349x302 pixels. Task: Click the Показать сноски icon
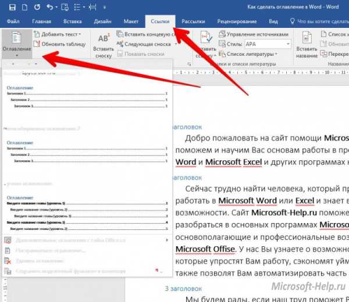[120, 53]
